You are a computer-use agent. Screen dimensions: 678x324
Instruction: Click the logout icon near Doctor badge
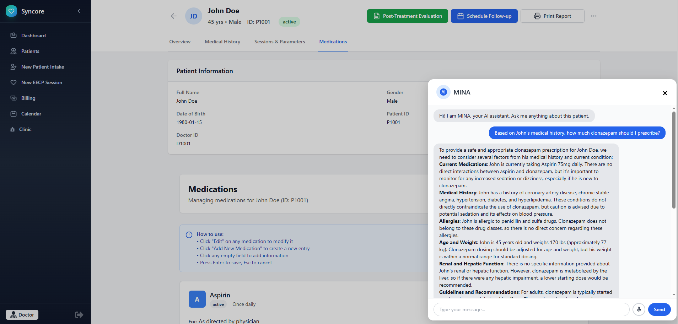click(x=79, y=314)
